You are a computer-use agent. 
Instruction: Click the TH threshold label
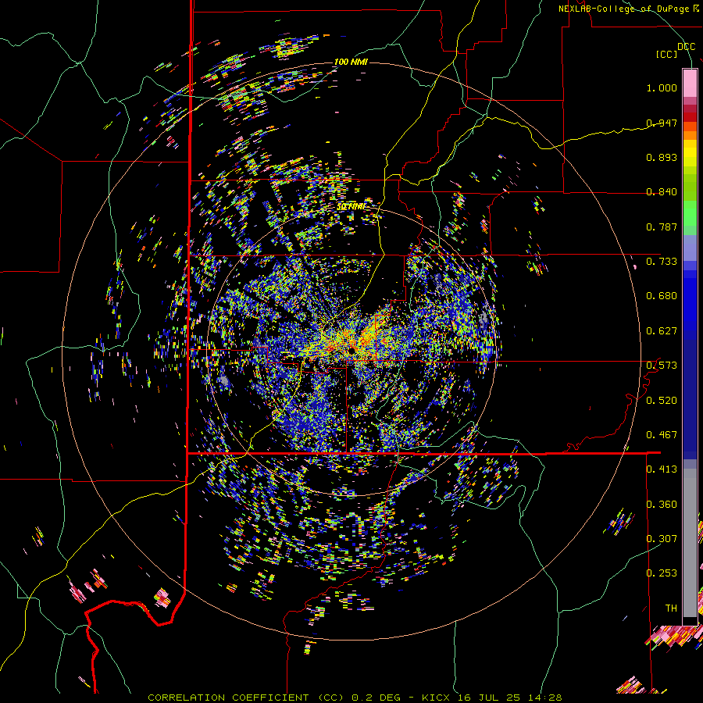click(x=671, y=608)
